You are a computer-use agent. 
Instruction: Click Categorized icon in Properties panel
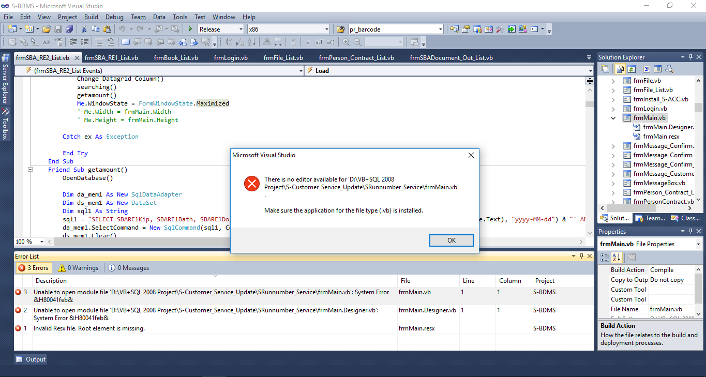604,257
